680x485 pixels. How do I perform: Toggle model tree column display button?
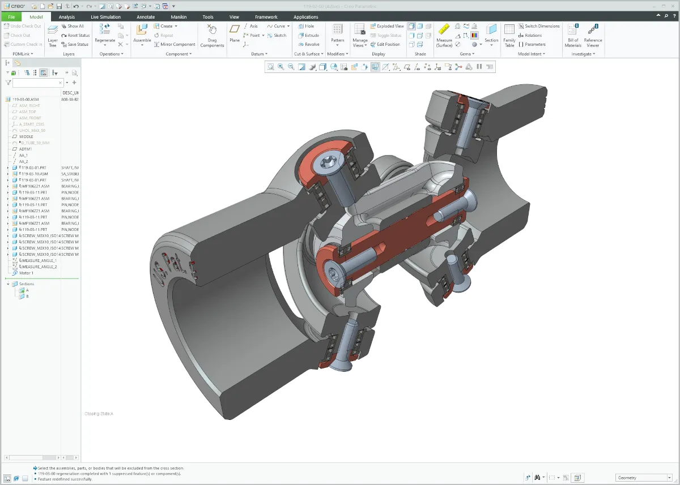point(44,73)
